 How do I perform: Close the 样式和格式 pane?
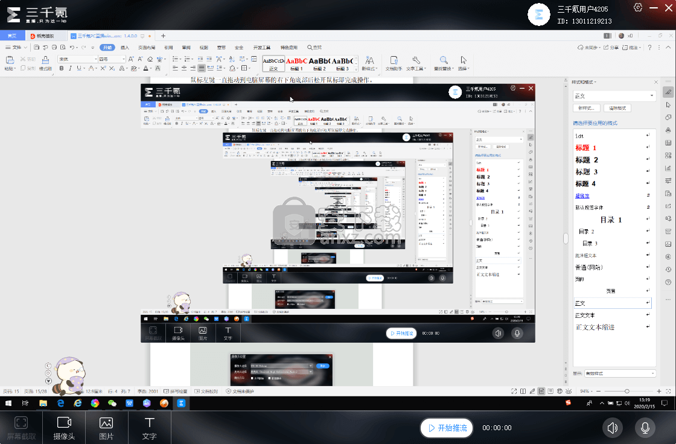click(655, 82)
